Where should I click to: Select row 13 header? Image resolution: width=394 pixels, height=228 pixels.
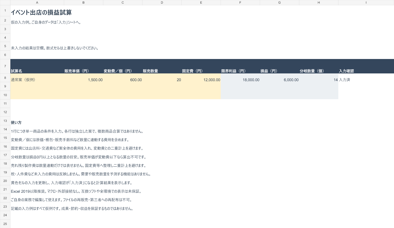pyautogui.click(x=5, y=121)
